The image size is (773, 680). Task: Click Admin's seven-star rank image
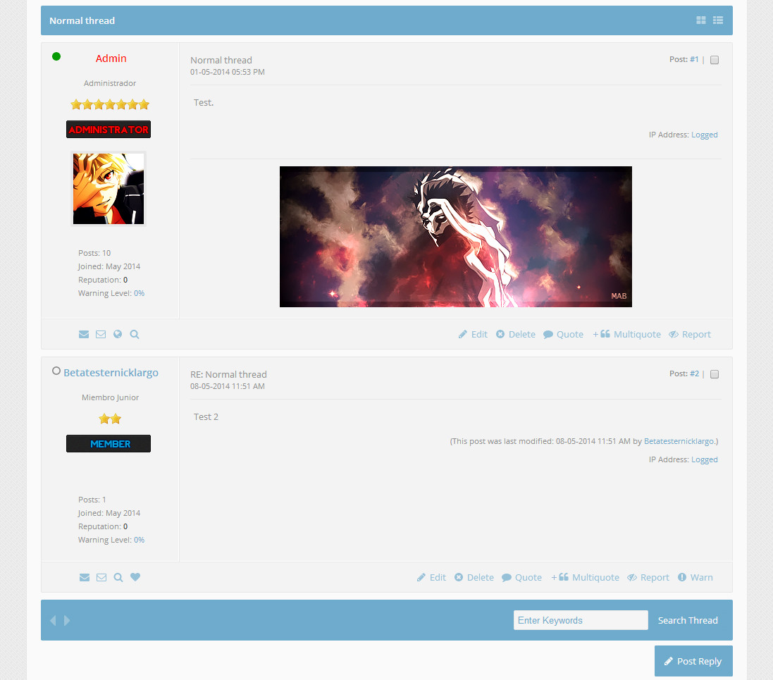point(109,104)
